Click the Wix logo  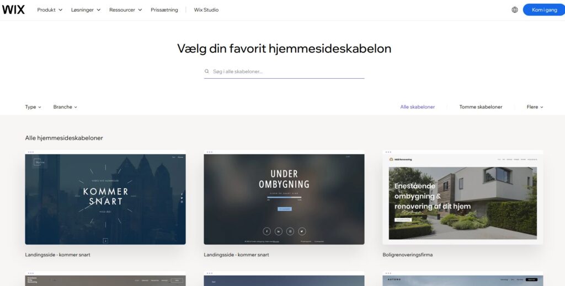click(13, 10)
